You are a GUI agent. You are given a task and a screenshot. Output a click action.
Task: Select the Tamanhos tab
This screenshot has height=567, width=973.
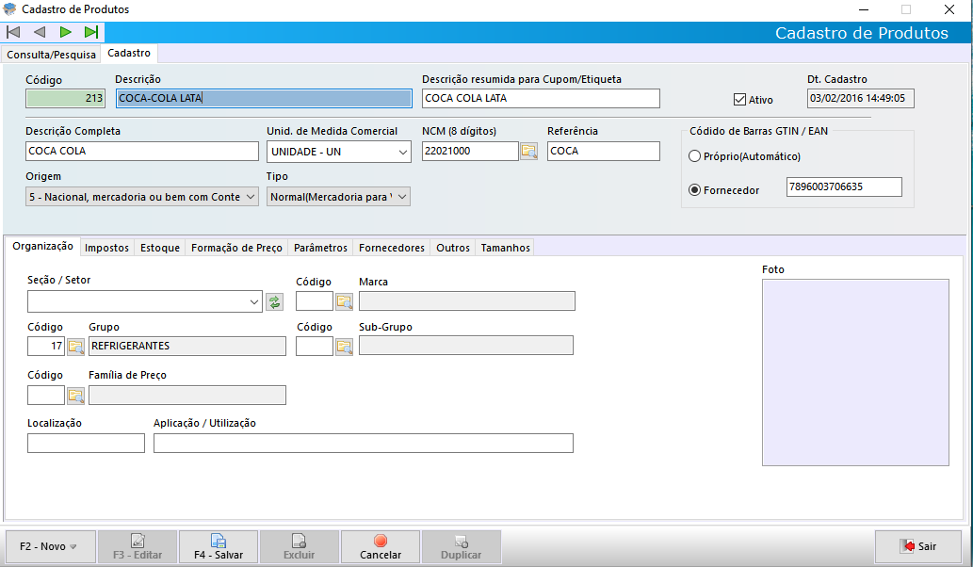506,248
